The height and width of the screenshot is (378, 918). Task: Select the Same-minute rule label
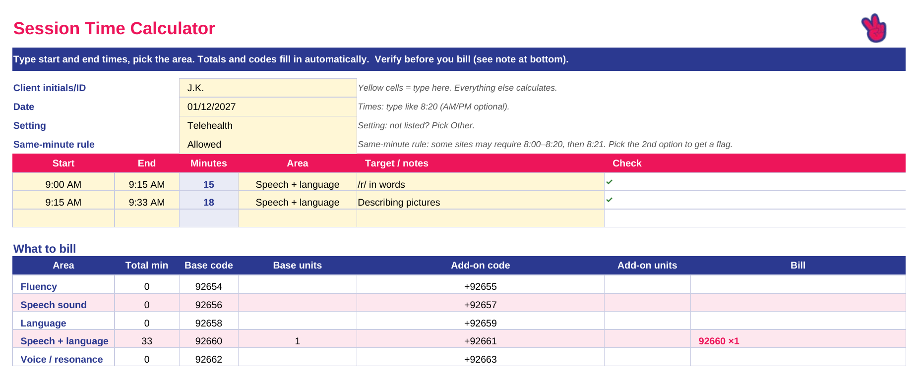click(x=54, y=144)
